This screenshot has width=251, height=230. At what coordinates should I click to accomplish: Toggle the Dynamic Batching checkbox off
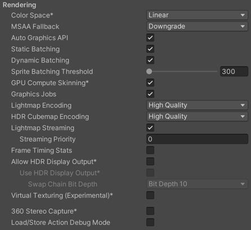[x=150, y=60]
